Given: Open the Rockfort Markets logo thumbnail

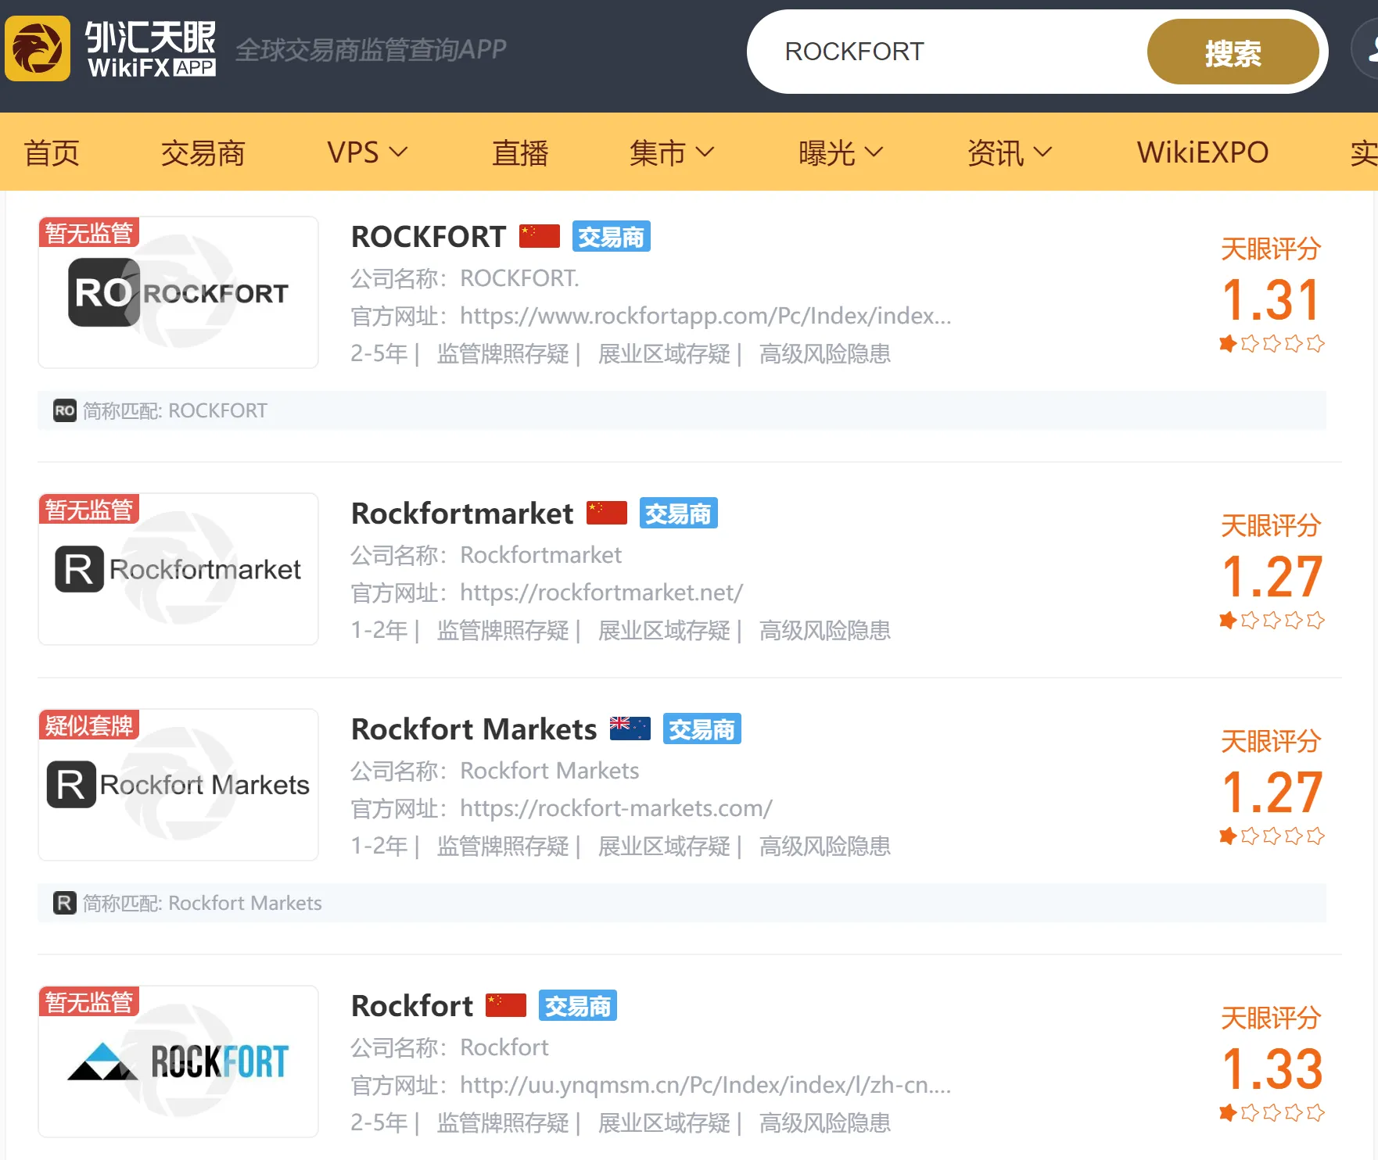Looking at the screenshot, I should click(x=178, y=785).
